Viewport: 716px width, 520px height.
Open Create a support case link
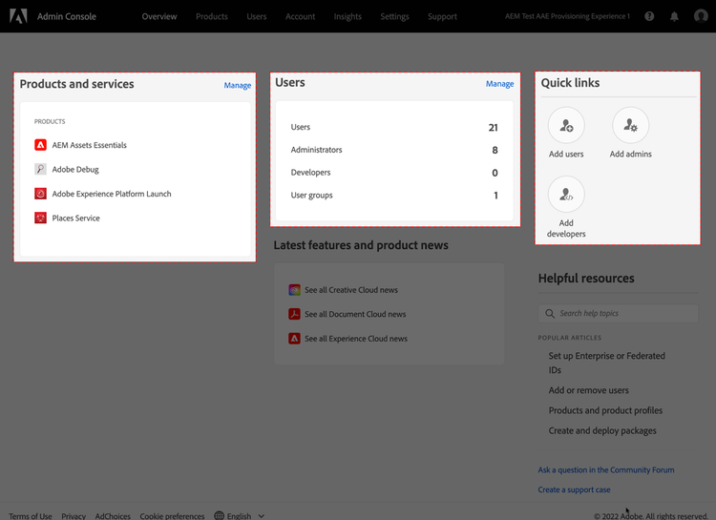coord(574,489)
